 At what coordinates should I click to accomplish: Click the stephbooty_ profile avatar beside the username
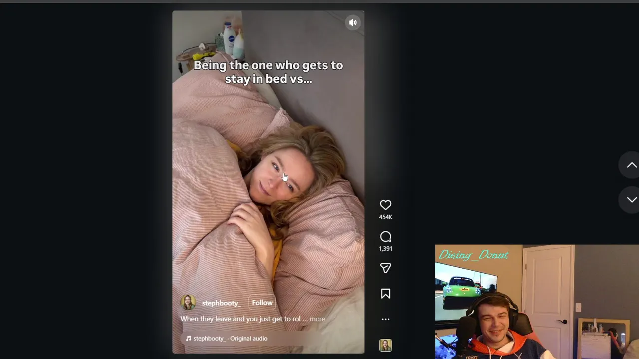click(188, 303)
